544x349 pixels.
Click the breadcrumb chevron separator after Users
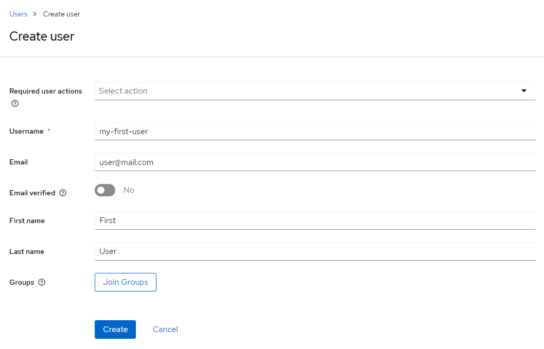tap(35, 14)
